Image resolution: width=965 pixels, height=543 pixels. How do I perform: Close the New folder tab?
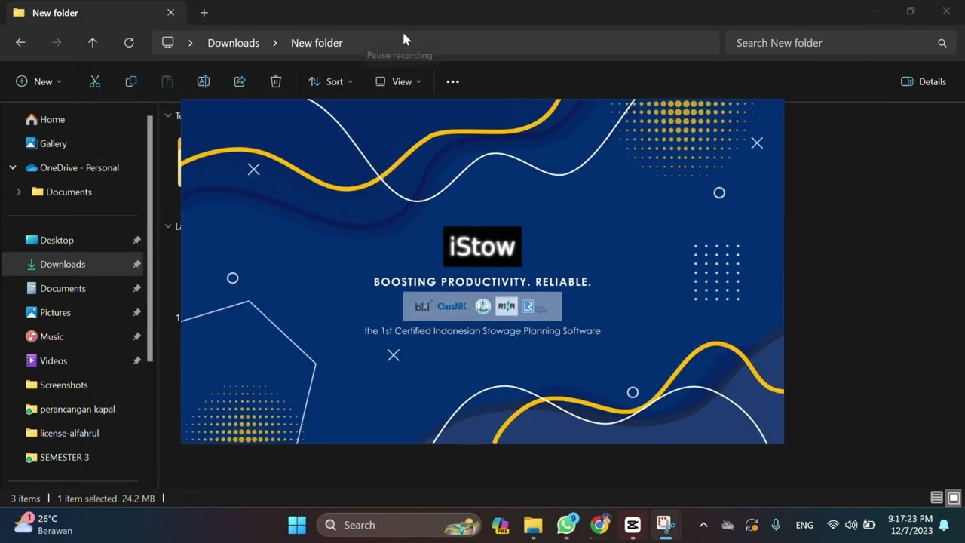coord(170,13)
